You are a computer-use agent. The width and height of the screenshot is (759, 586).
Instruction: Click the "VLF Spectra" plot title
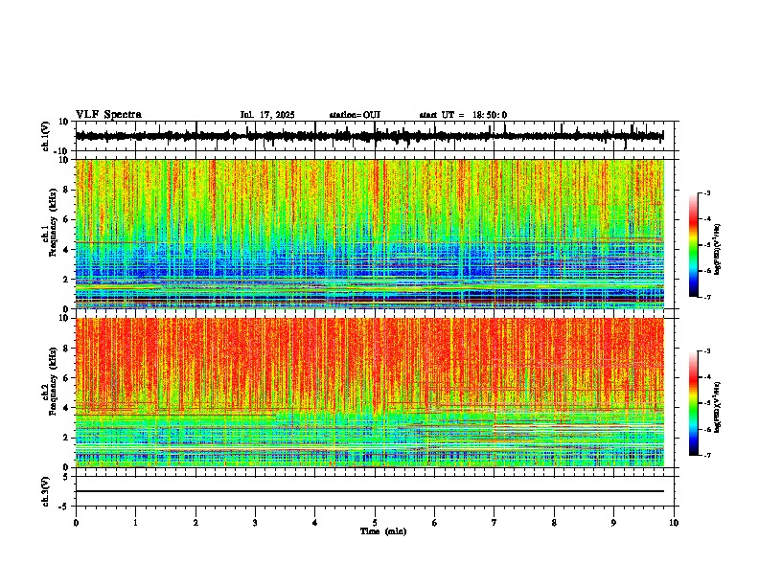point(108,115)
